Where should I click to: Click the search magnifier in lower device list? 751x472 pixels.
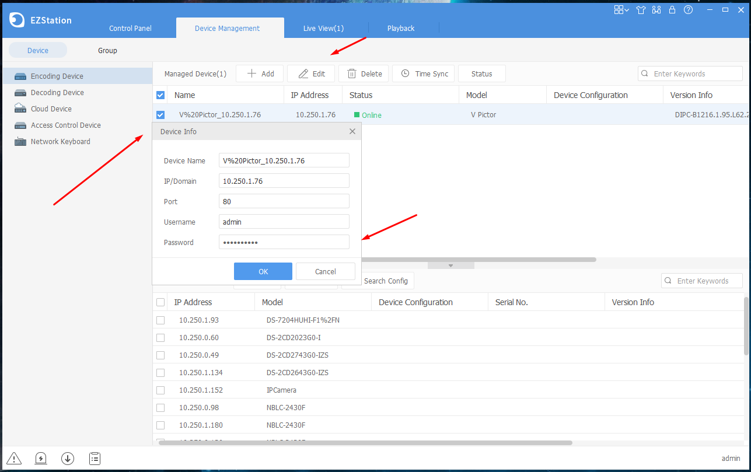point(668,281)
